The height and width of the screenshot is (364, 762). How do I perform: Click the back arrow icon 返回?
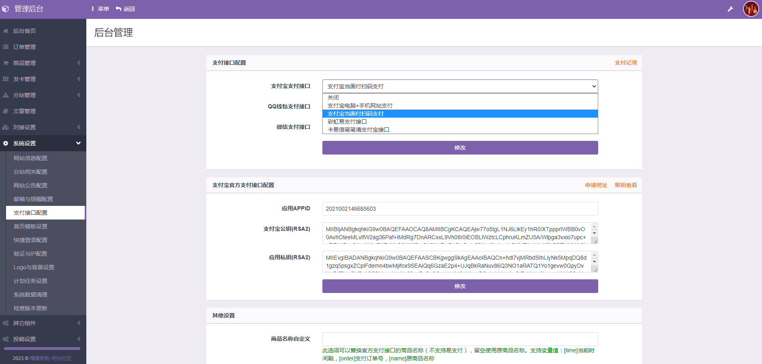[119, 9]
